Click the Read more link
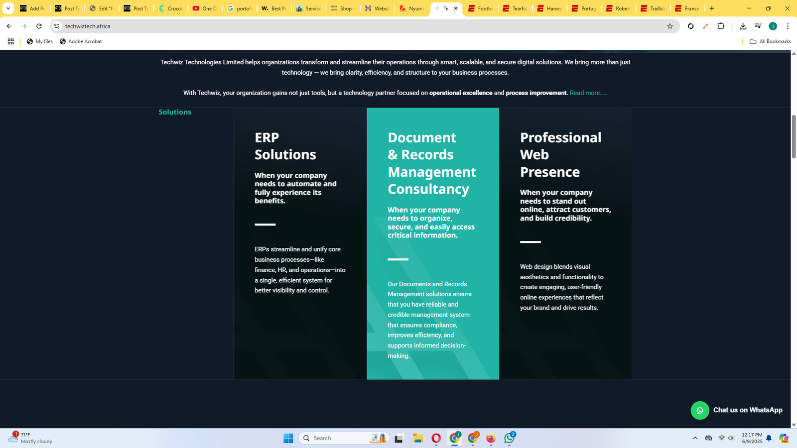 pos(588,93)
